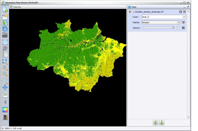Viewport: 198px width, 131px height.
Task: Click the Maps panel header tab
Action: tap(134, 7)
